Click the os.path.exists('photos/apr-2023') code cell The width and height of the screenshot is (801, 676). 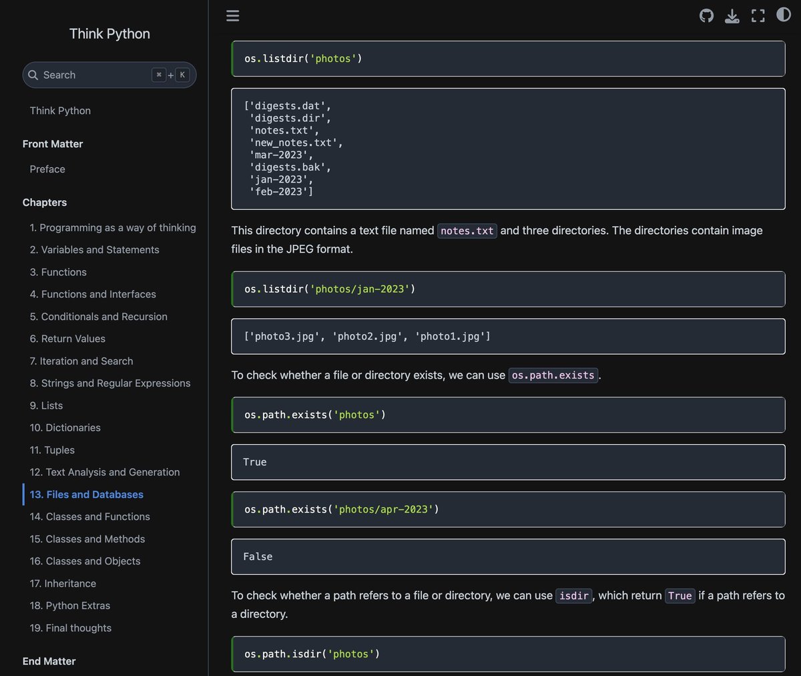coord(509,509)
